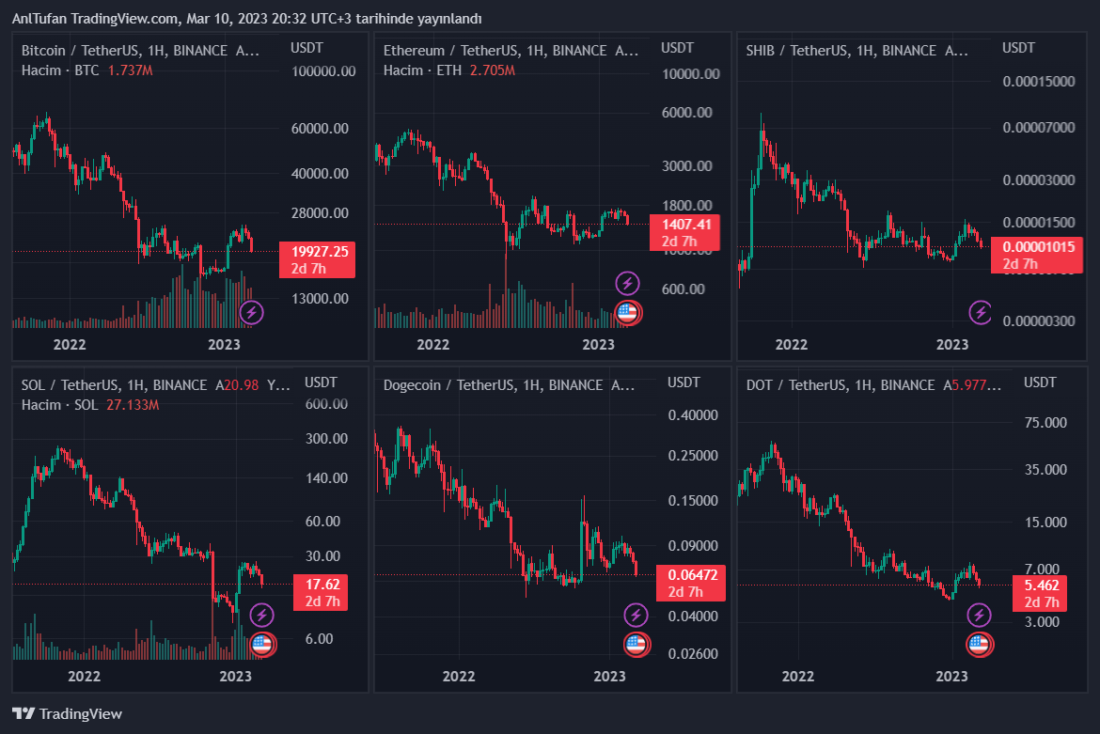The width and height of the screenshot is (1100, 734).
Task: Open the US flag event on the SOL chart
Action: (262, 645)
